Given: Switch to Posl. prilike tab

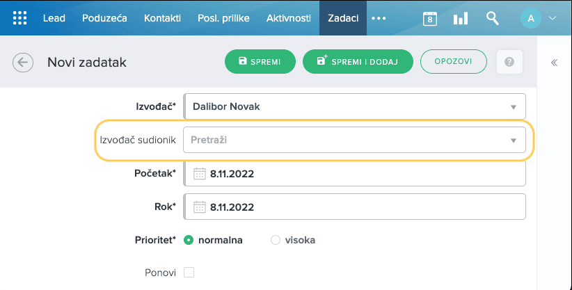Looking at the screenshot, I should click(223, 18).
